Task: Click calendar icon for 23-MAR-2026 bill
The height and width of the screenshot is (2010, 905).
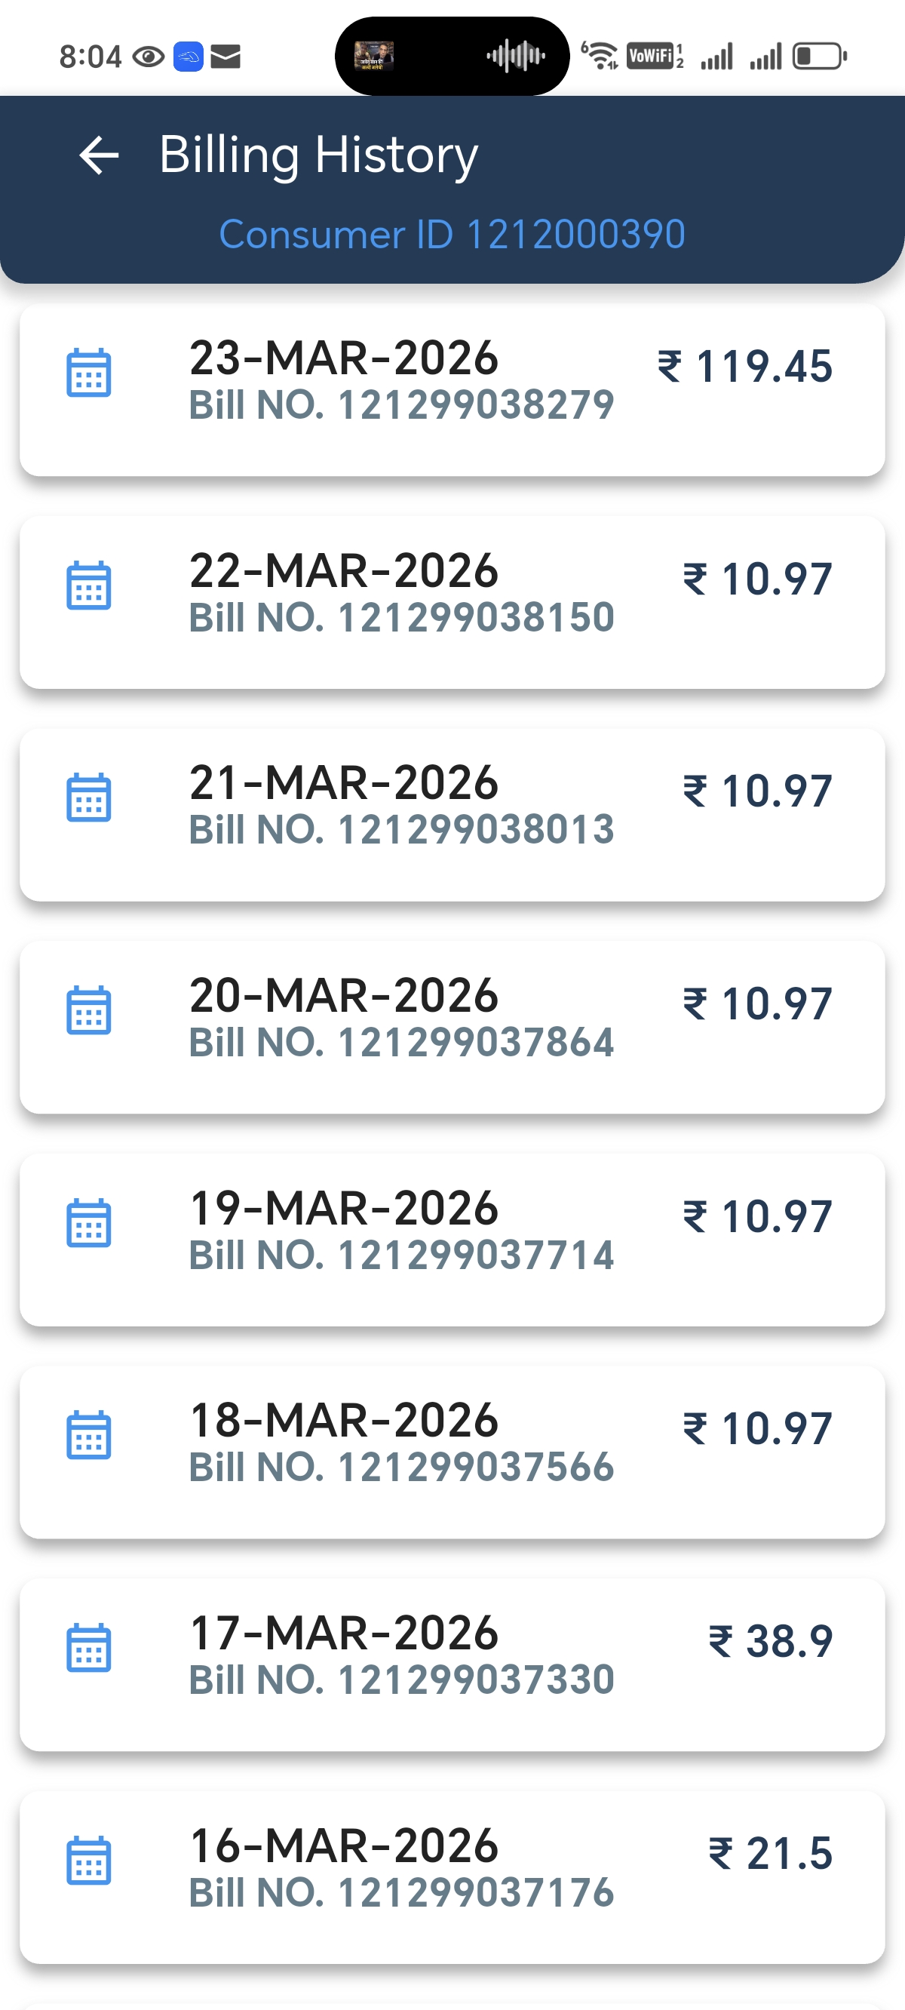Action: tap(89, 373)
